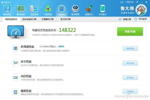Click the 微博分享 weibo share icon

coord(120,19)
